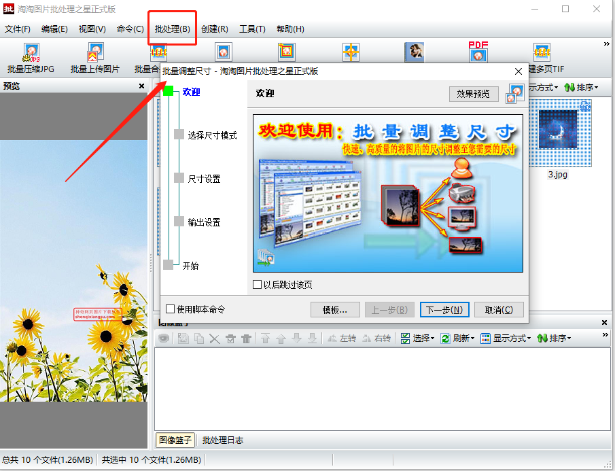Open the 命令(C) menu

(x=130, y=29)
